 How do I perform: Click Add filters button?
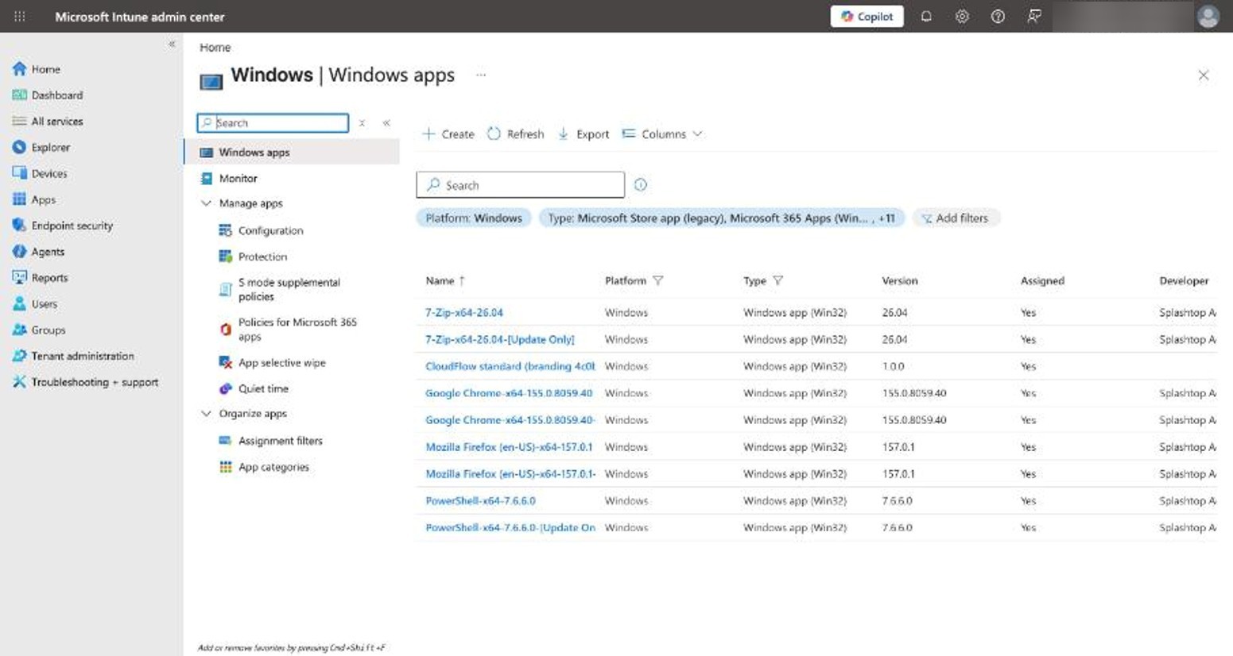tap(955, 218)
